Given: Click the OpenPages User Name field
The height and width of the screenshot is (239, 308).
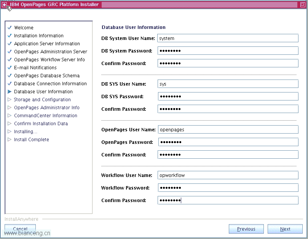Looking at the screenshot, I should coord(228,130).
